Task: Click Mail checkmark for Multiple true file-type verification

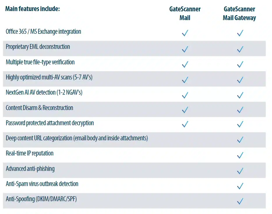Action: (x=185, y=64)
